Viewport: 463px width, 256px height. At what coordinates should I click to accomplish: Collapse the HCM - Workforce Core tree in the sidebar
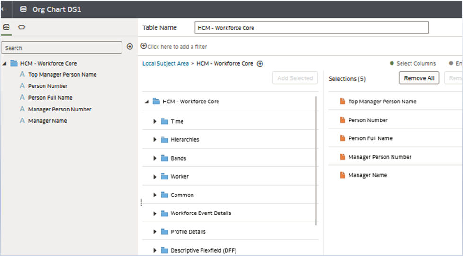coord(4,63)
